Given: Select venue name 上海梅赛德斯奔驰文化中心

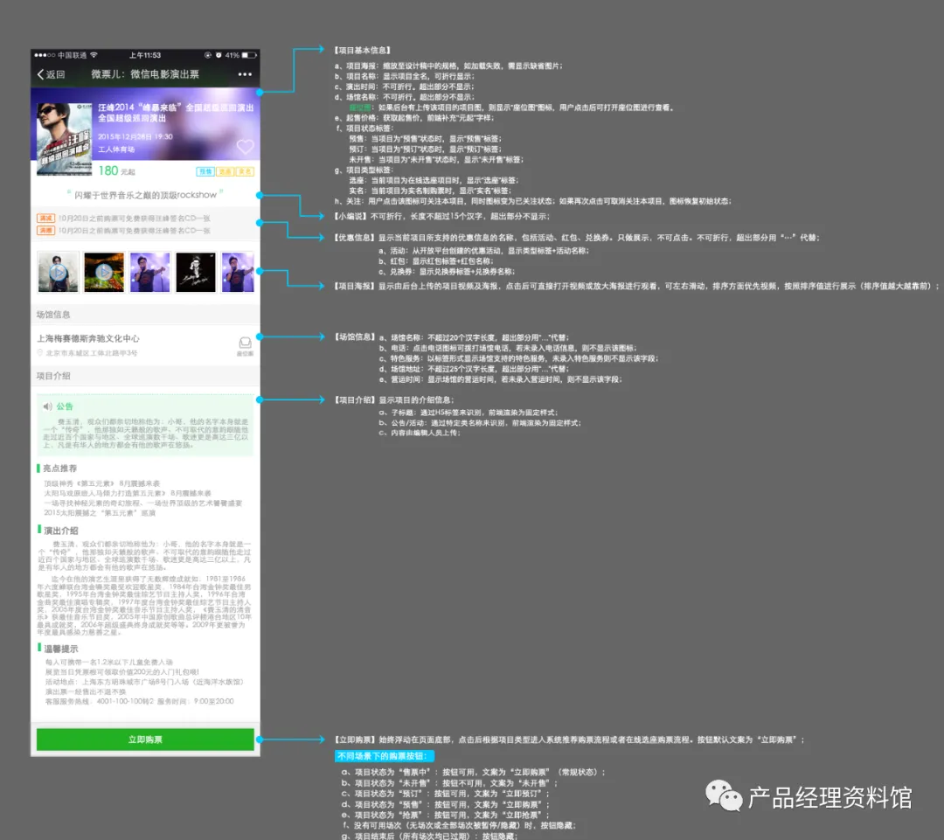Looking at the screenshot, I should [88, 338].
